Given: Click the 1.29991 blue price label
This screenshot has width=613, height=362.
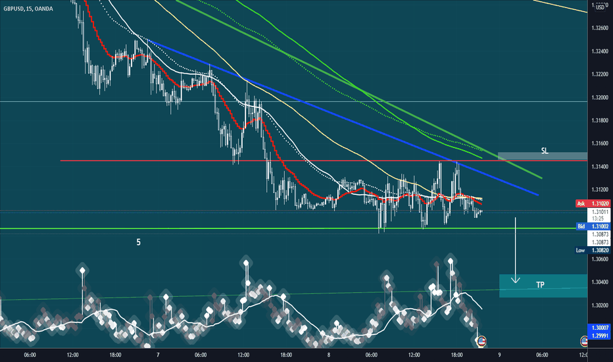Looking at the screenshot, I should pyautogui.click(x=599, y=336).
